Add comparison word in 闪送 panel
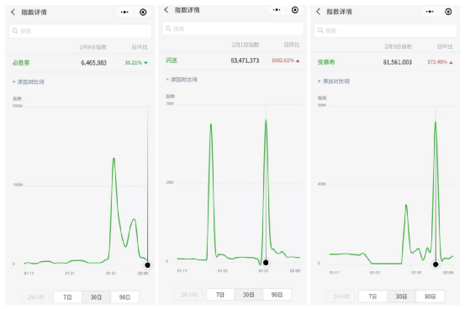 (x=181, y=80)
